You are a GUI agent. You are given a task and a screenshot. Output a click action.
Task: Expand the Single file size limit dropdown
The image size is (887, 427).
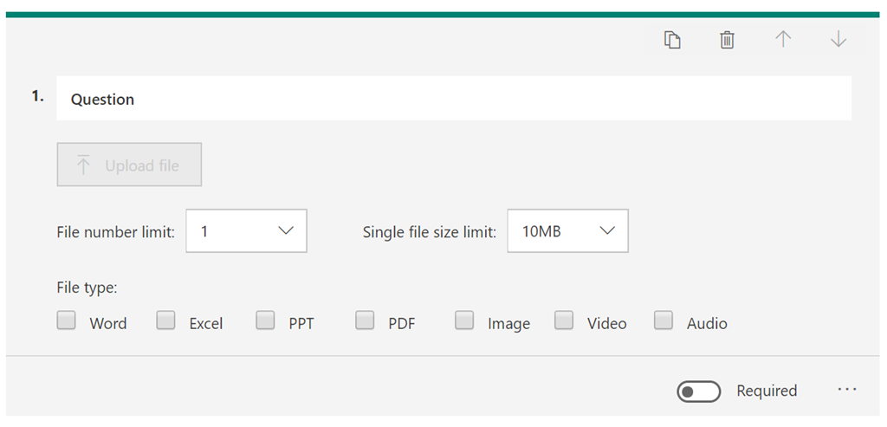pos(567,231)
